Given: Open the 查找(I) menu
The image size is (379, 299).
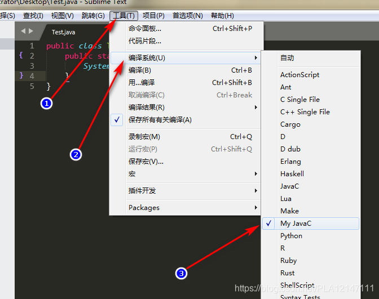Looking at the screenshot, I should [33, 16].
